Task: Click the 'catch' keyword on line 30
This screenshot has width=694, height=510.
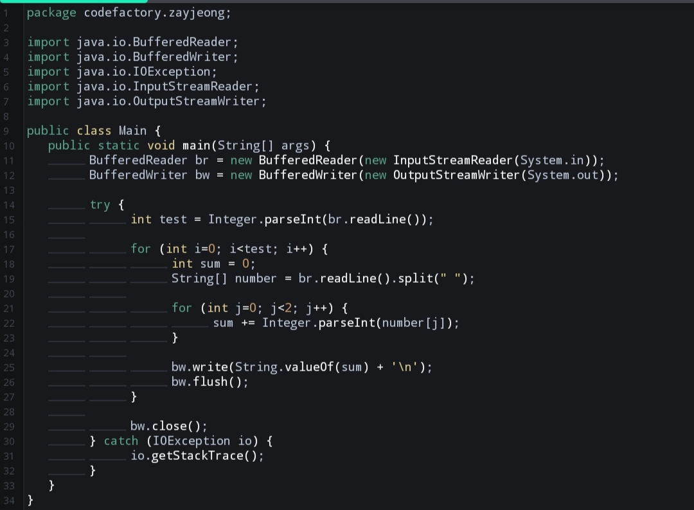Action: (121, 441)
